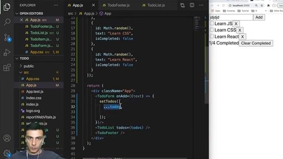Image resolution: width=283 pixels, height=159 pixels.
Task: Select App.js in src folder
Action: tap(31, 85)
